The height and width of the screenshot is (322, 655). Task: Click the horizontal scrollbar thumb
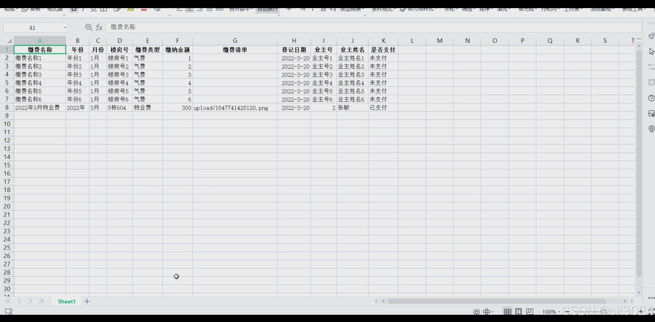pos(497,301)
